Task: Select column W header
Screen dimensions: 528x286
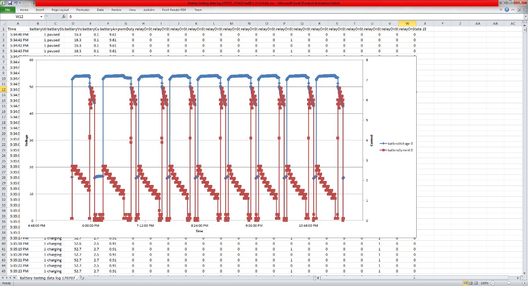Action: (407, 24)
